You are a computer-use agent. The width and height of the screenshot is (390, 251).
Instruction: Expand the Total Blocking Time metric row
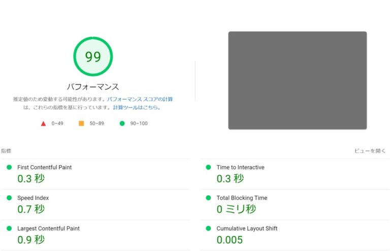tap(242, 198)
